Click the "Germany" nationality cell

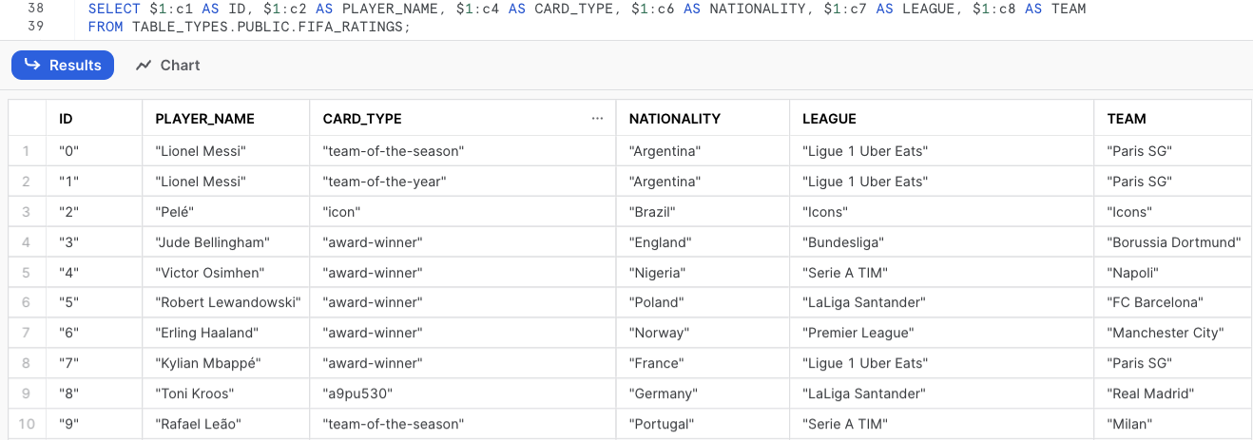click(703, 393)
